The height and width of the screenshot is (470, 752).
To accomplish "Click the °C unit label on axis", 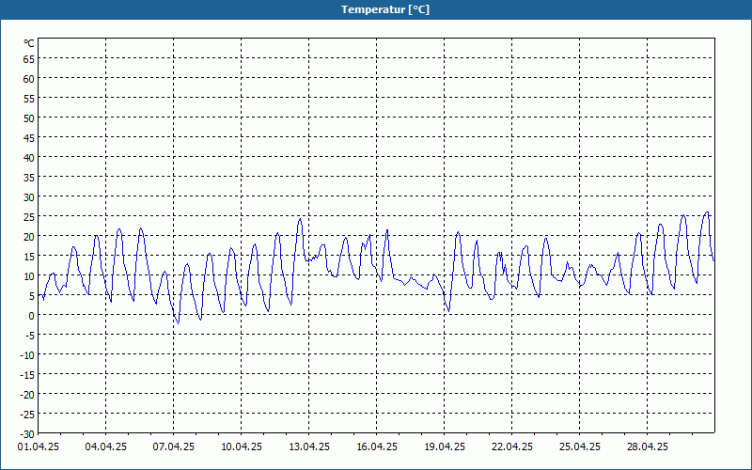I will tap(29, 43).
